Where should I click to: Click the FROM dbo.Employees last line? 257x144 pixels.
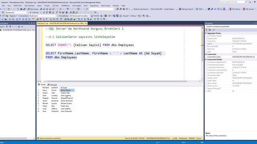click(61, 58)
